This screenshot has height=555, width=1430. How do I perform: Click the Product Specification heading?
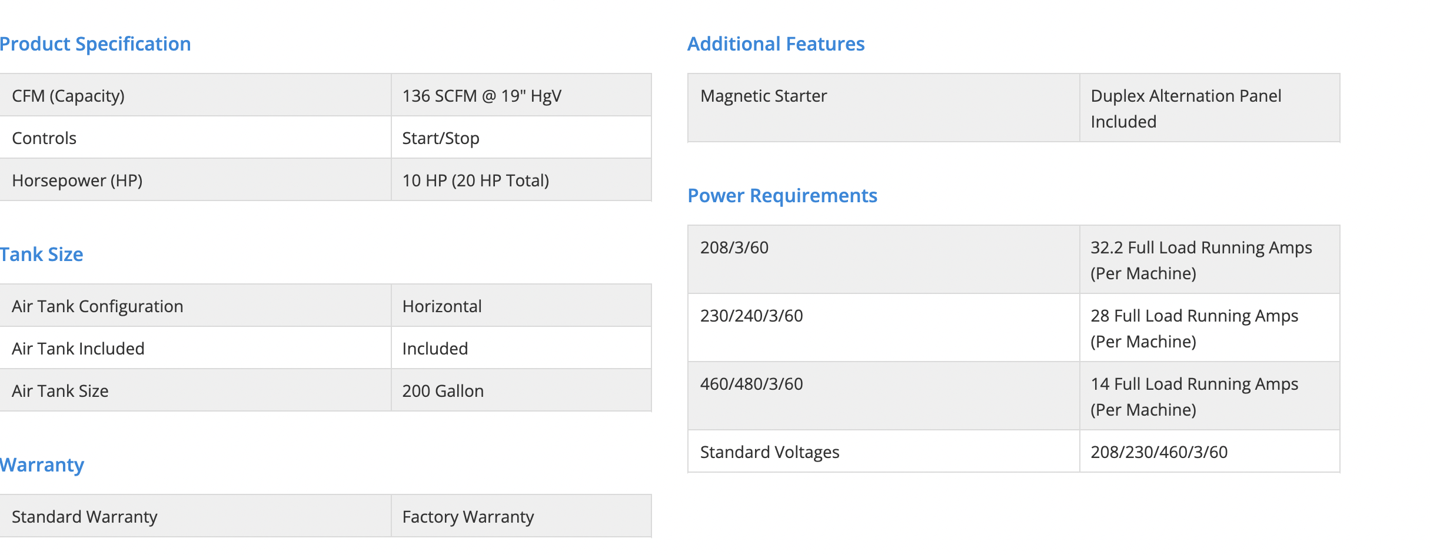95,44
